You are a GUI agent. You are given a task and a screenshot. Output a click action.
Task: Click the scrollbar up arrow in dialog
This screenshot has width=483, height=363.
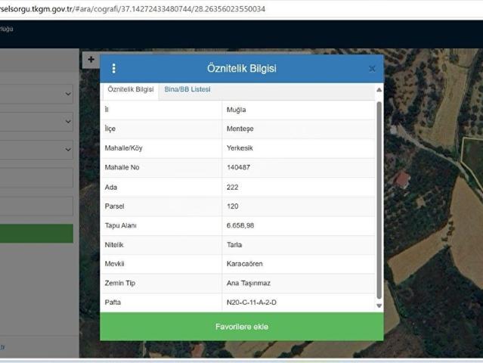[379, 90]
